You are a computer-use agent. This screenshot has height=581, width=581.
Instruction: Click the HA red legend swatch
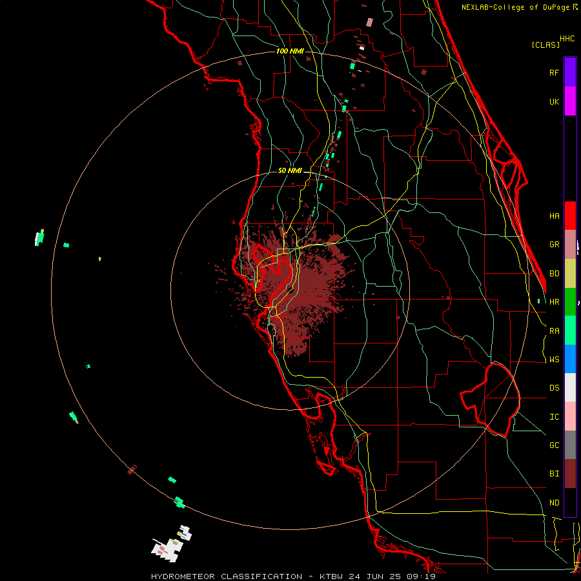570,216
